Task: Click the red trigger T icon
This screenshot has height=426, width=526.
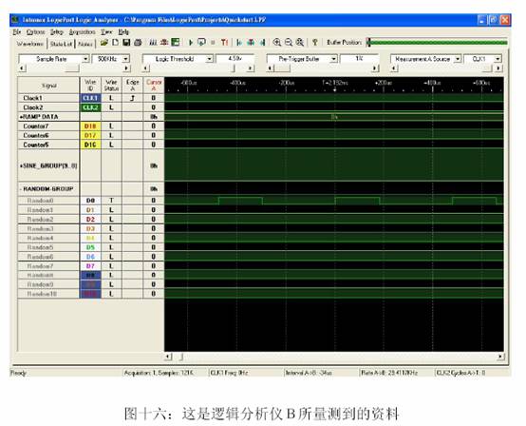Action: point(224,43)
